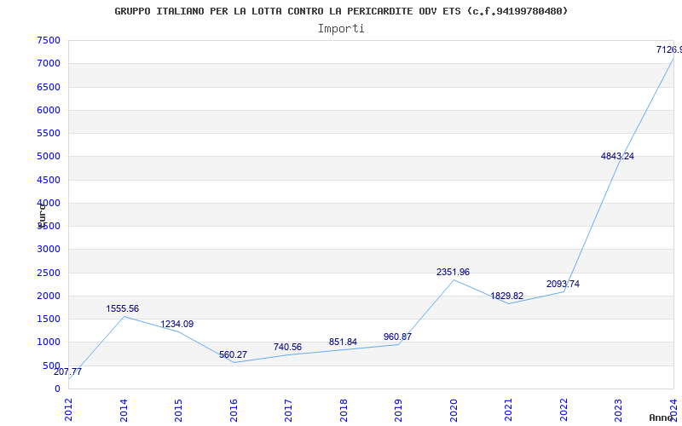Click y-axis tick label 7000
The height and width of the screenshot is (426, 682).
pyautogui.click(x=49, y=63)
